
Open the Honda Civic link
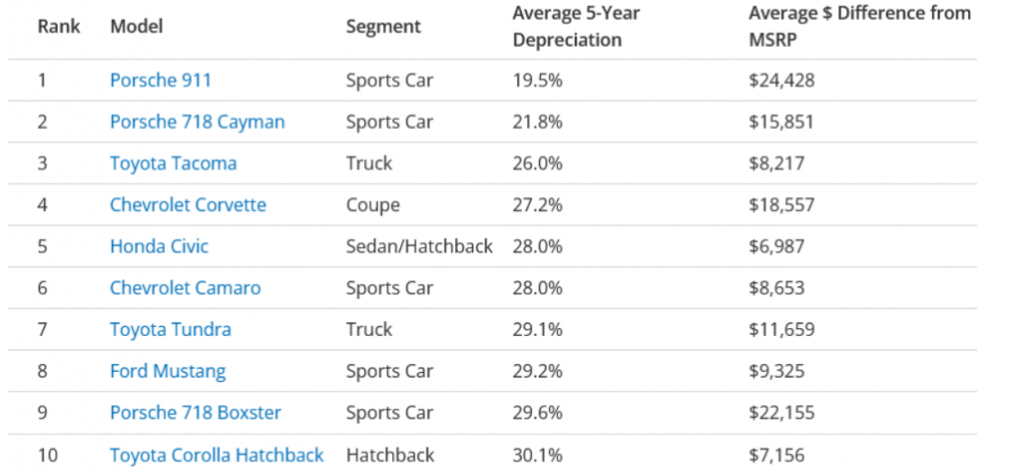[x=159, y=246]
